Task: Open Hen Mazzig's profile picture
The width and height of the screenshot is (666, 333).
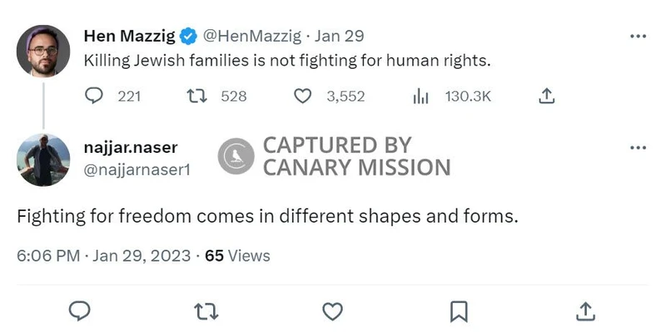Action: coord(43,51)
